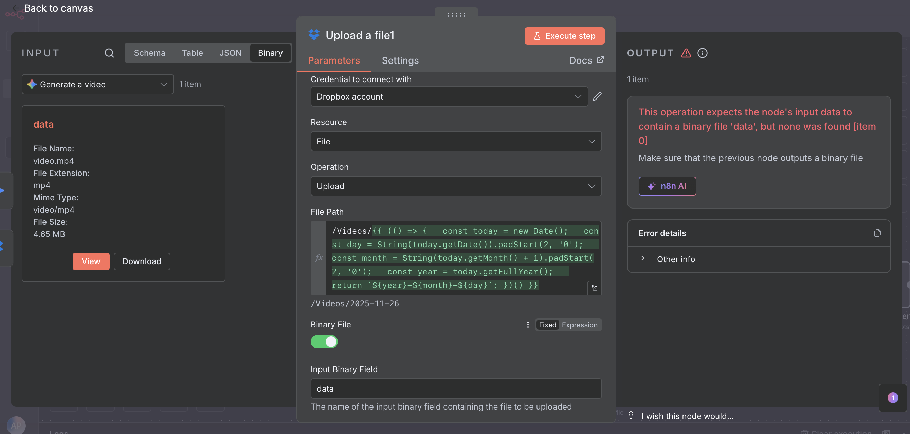
Task: Select the JSON input view tab
Action: (230, 53)
